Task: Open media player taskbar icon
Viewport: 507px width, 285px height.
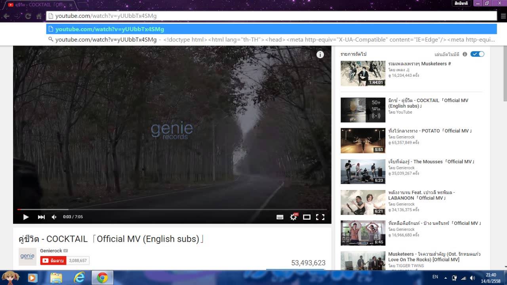Action: coord(32,278)
